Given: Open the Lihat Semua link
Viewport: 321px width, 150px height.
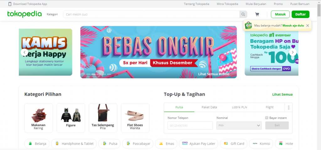Looking at the screenshot, I should click(x=282, y=94).
